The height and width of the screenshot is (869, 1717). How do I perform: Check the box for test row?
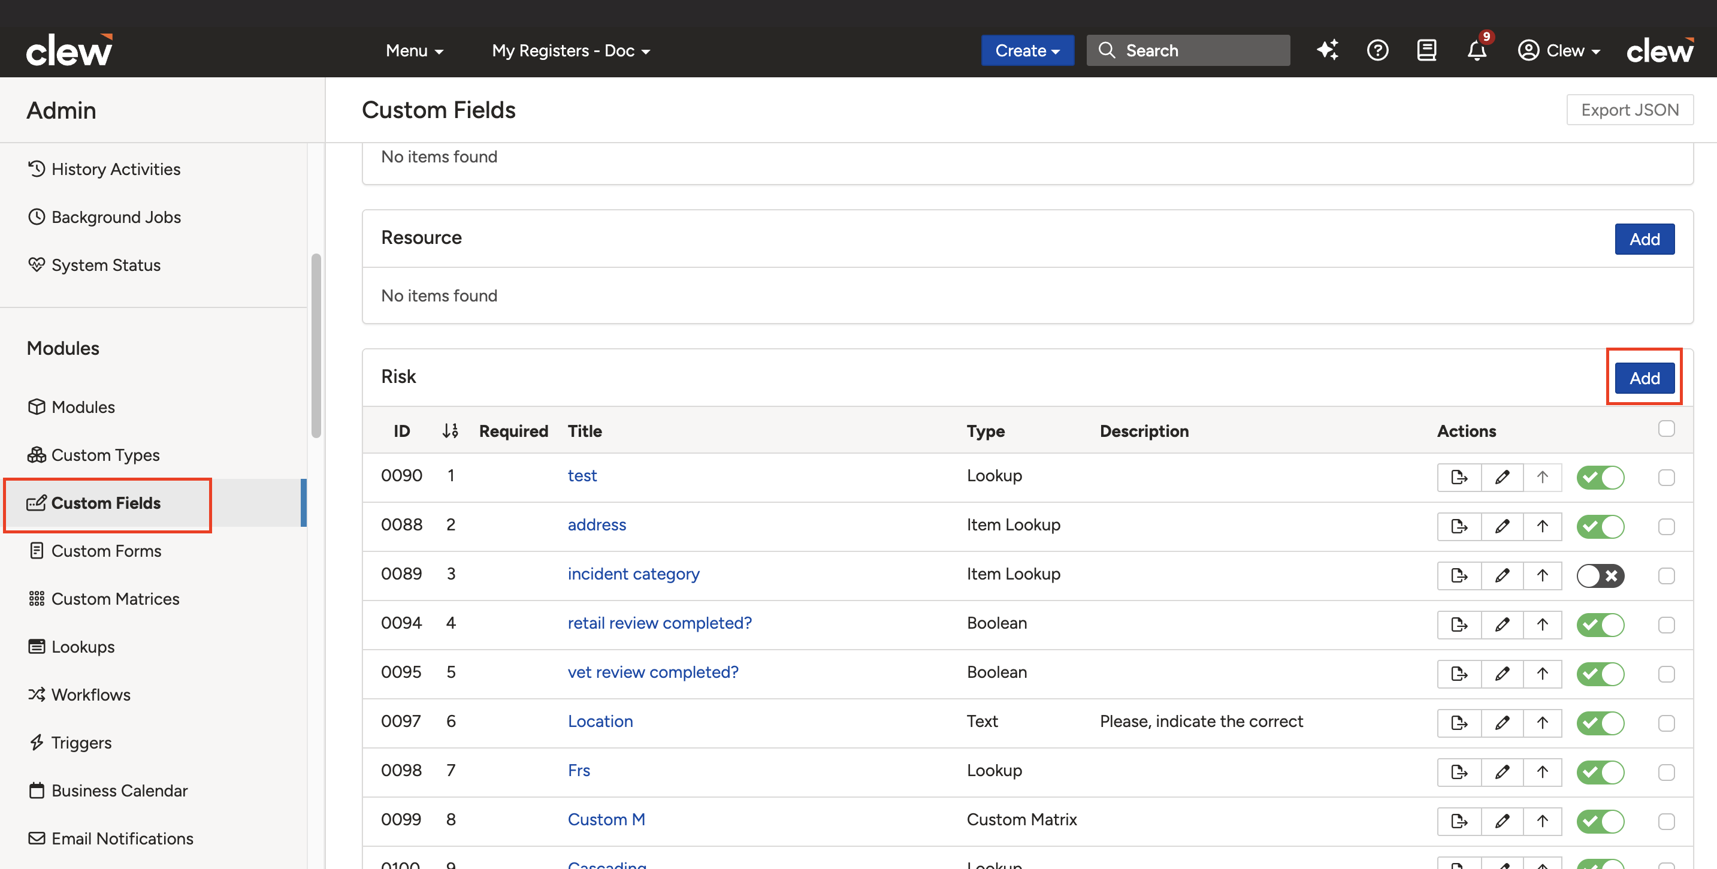(x=1666, y=478)
